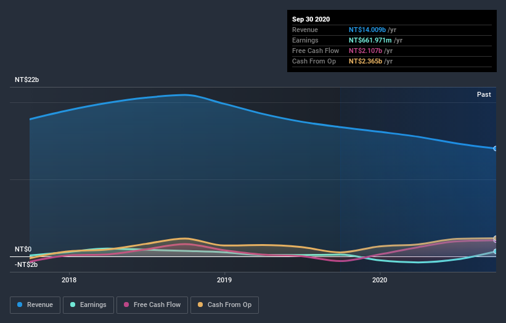Viewport: 506px width, 323px height.
Task: Click the NT$0 y-axis label
Action: point(23,249)
